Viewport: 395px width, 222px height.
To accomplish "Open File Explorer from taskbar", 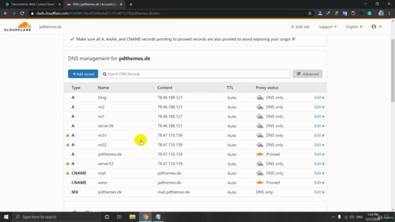I will (x=132, y=216).
